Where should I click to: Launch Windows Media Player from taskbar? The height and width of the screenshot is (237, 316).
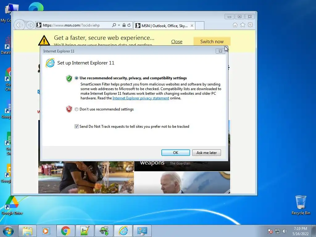[x=46, y=231]
